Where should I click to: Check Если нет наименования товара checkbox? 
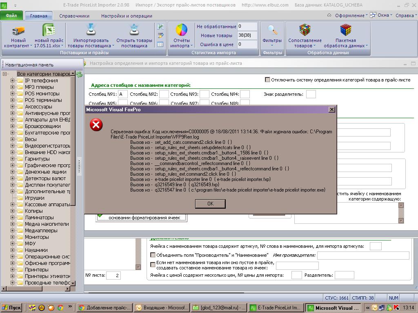pyautogui.click(x=153, y=265)
